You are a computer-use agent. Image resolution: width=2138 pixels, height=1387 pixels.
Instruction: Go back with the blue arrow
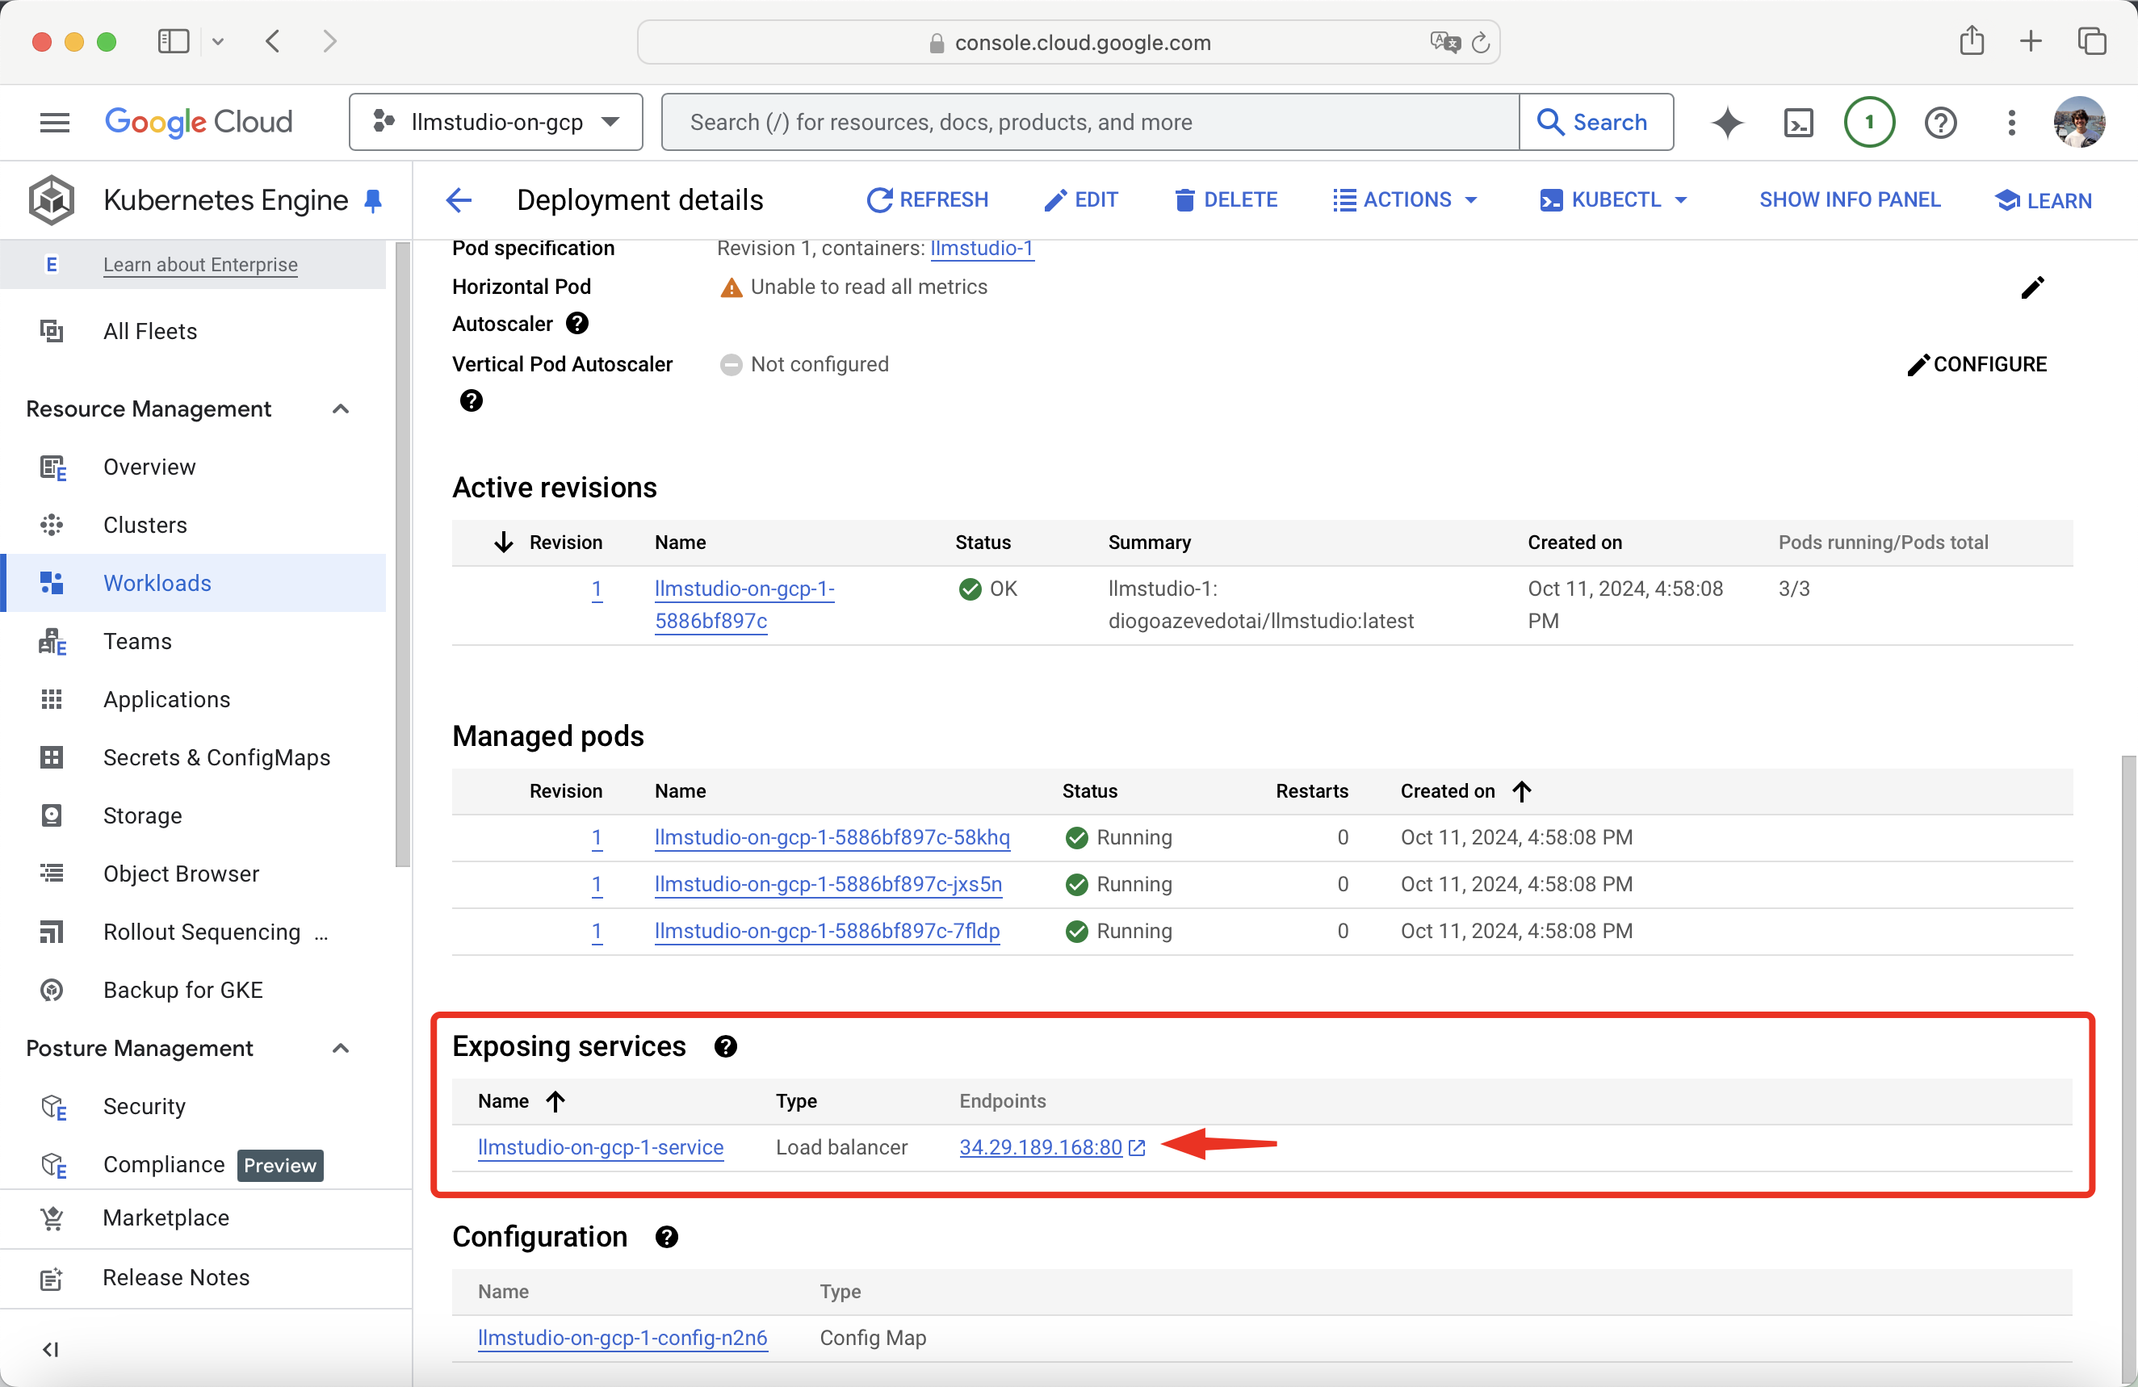pyautogui.click(x=459, y=199)
